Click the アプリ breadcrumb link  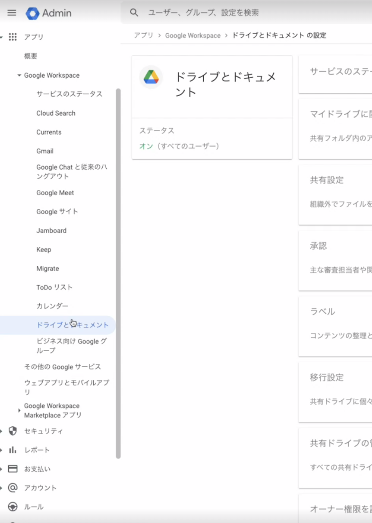pyautogui.click(x=143, y=35)
